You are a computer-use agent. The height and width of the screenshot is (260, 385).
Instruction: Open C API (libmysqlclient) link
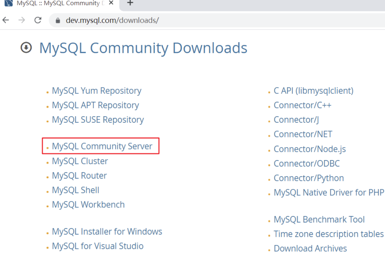click(314, 91)
